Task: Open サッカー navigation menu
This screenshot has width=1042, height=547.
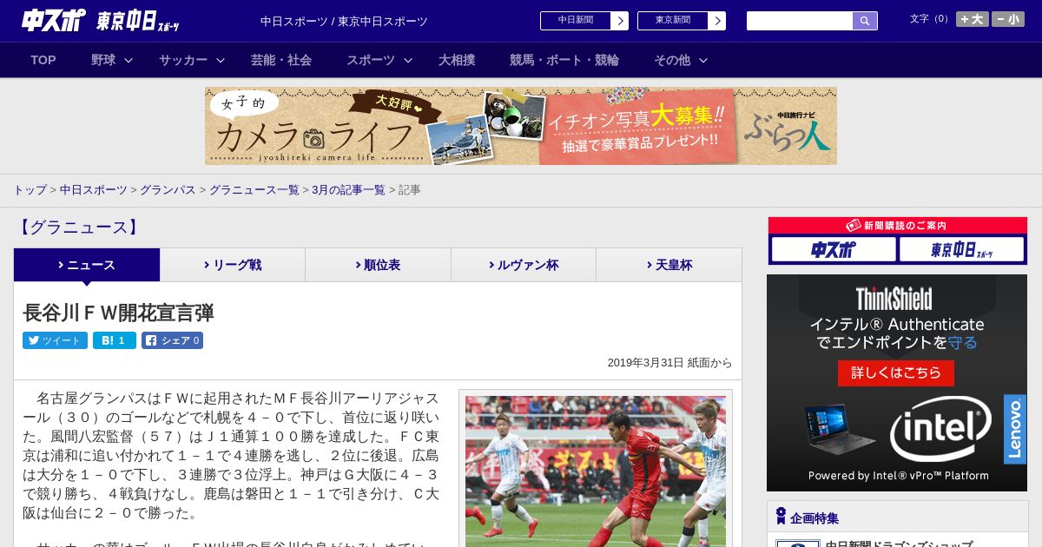Action: [183, 60]
